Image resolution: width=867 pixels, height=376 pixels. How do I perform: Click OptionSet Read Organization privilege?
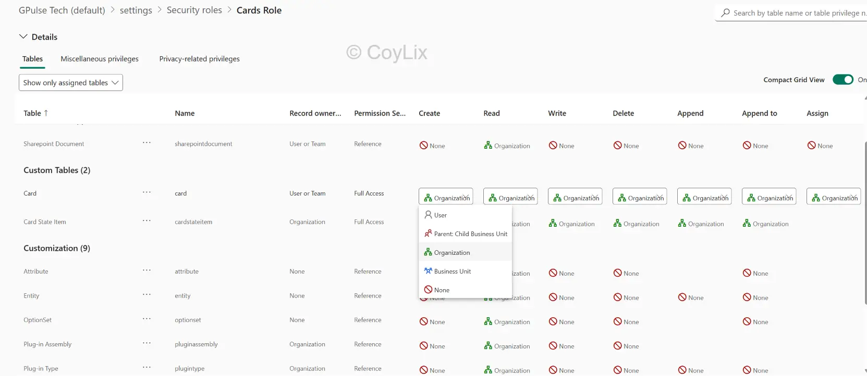pyautogui.click(x=507, y=322)
